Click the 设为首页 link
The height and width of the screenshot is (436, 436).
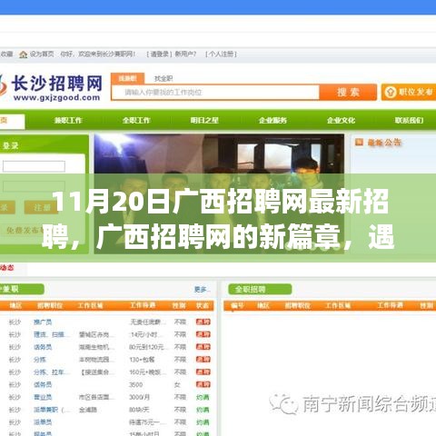(42, 54)
